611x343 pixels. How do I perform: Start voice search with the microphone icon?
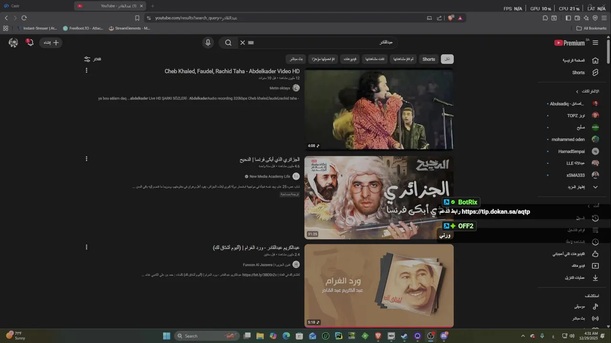(x=208, y=42)
